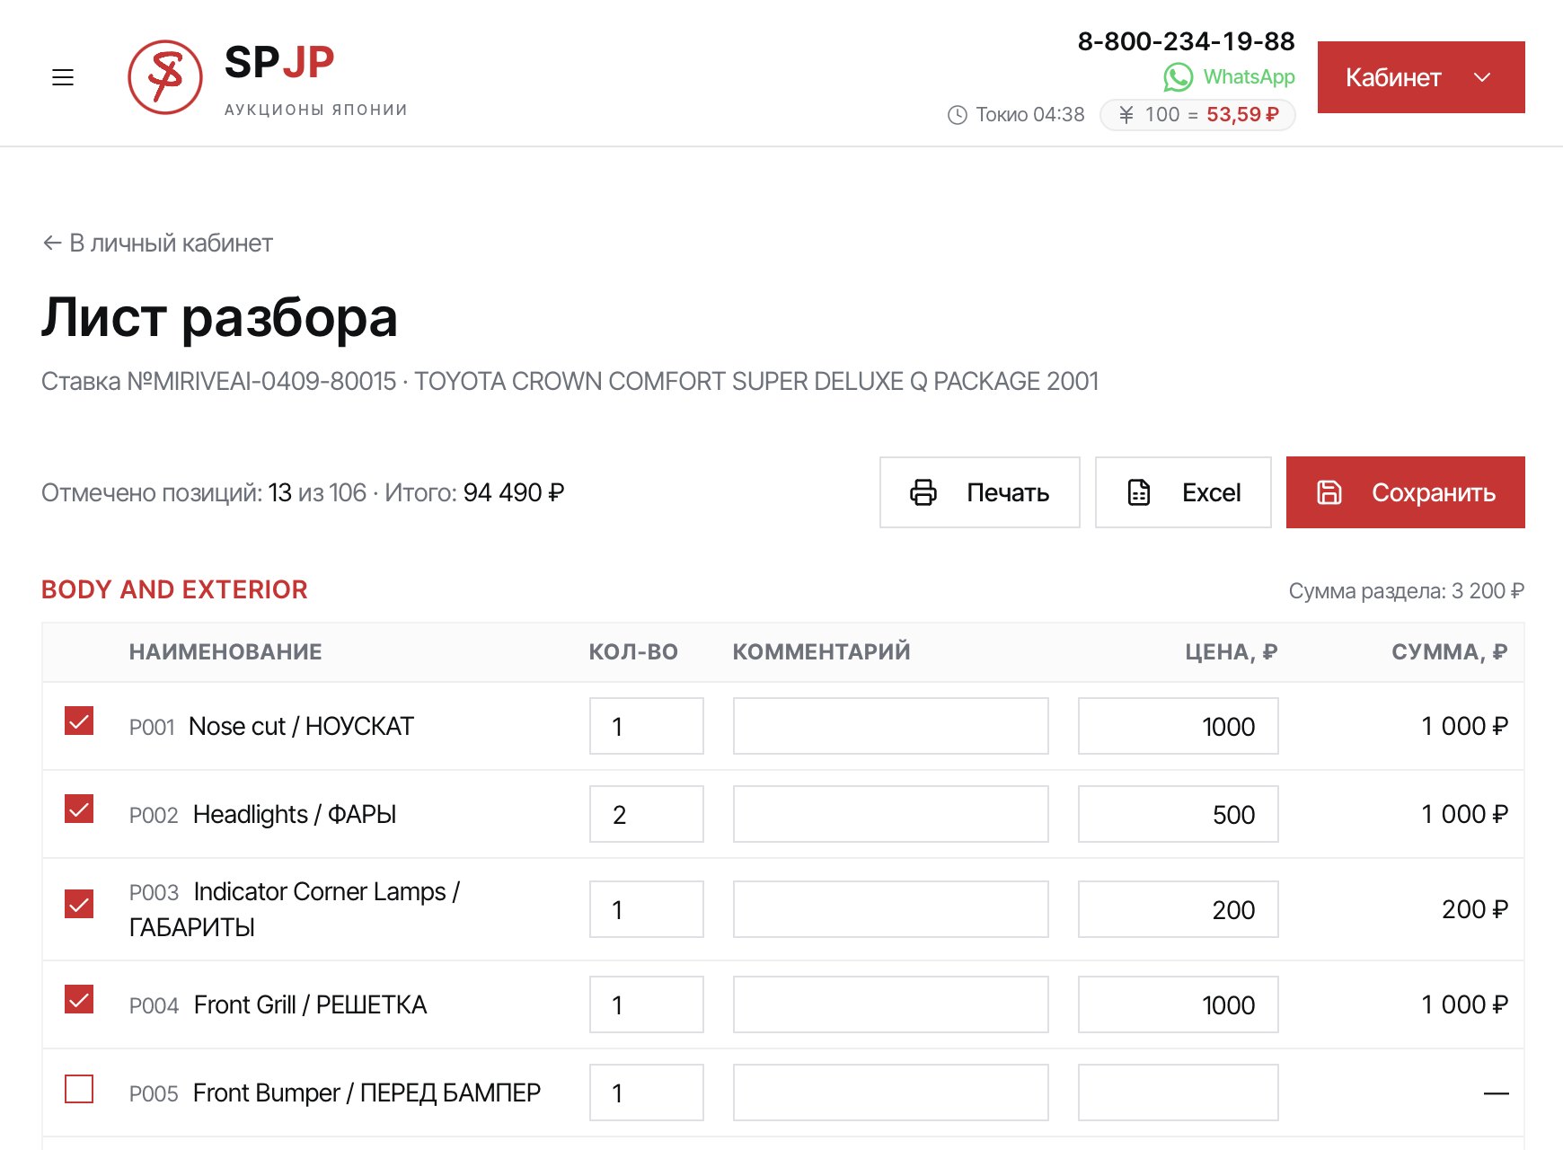Uncheck P003 Indicator Corner Lamps checkbox
The image size is (1563, 1150).
coord(79,904)
